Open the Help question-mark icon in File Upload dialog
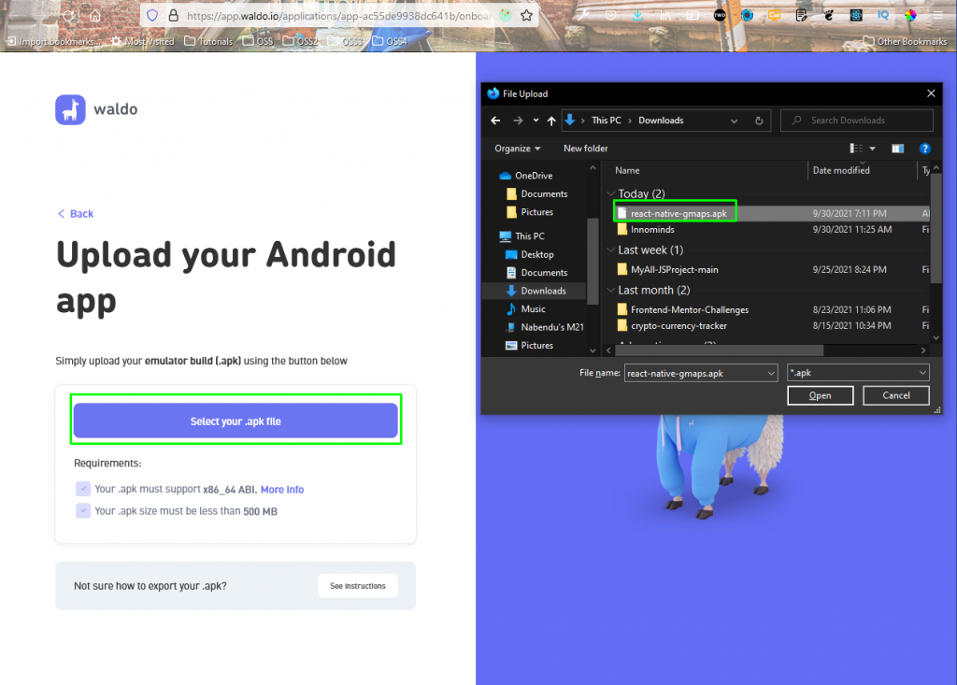The height and width of the screenshot is (685, 957). pos(925,148)
